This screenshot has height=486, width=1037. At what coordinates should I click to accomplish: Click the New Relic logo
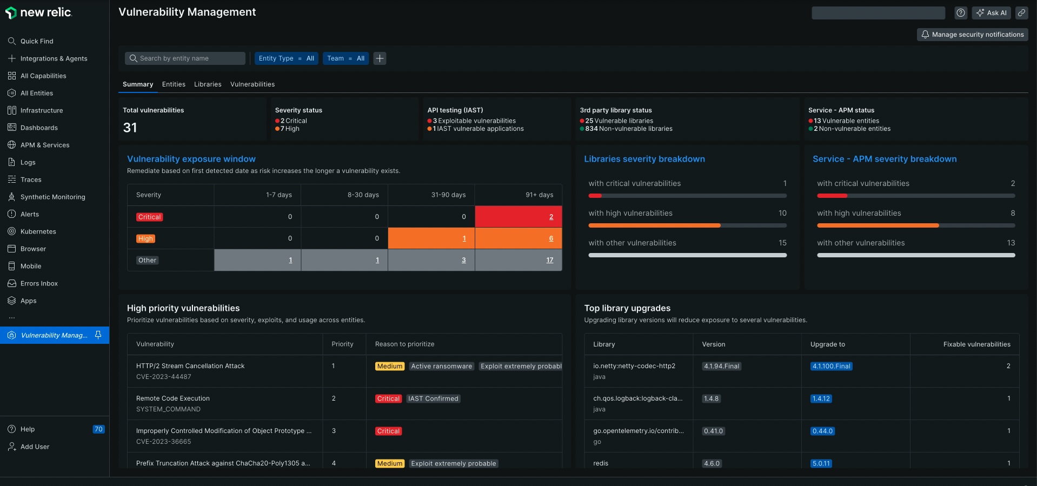click(x=38, y=12)
